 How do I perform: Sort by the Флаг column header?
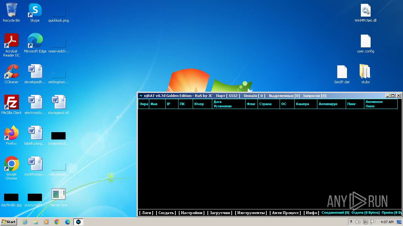click(252, 104)
